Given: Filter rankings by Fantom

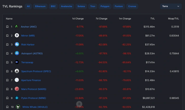Looking at the screenshot, I should 119,6.
